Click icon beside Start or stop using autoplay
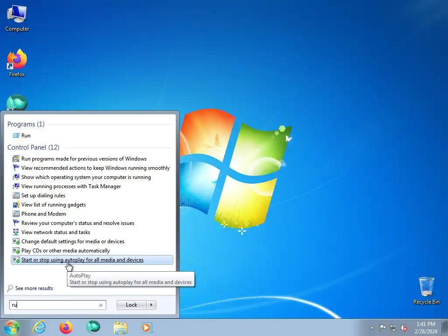The width and height of the screenshot is (448, 336). tap(16, 260)
